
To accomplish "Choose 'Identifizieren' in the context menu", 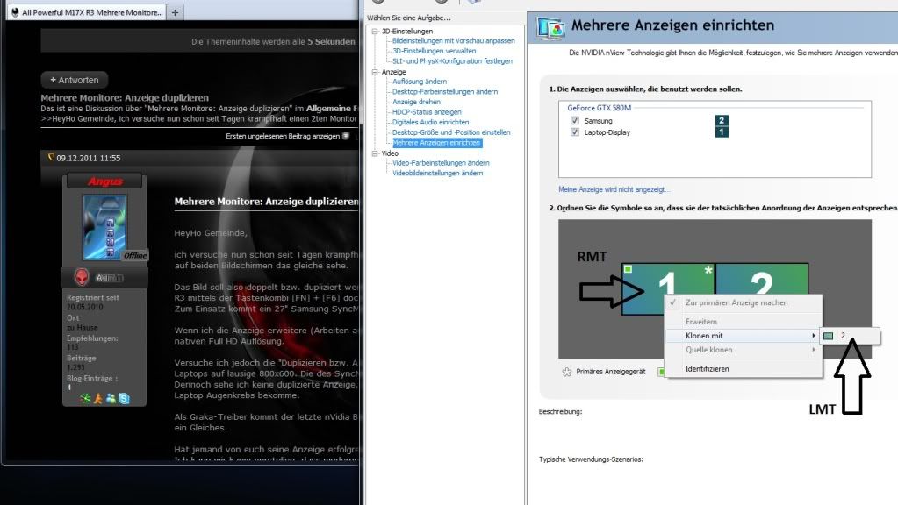I will [707, 369].
